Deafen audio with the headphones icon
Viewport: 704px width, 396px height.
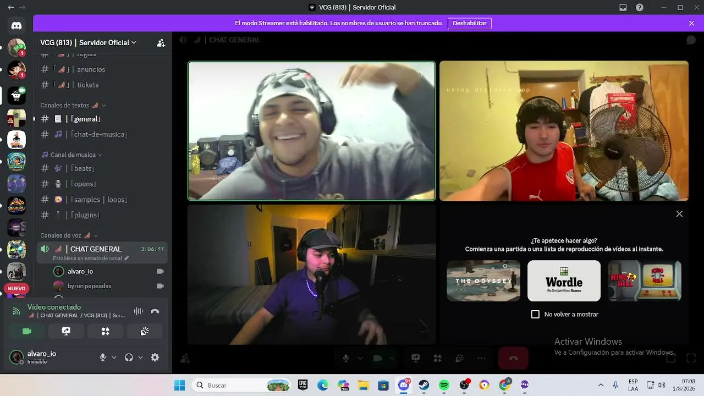129,358
